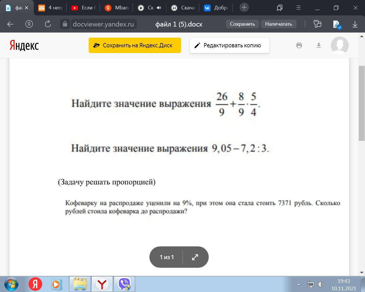This screenshot has width=365, height=292.
Task: Click the vertical scrollbar thumb
Action: [x=362, y=103]
